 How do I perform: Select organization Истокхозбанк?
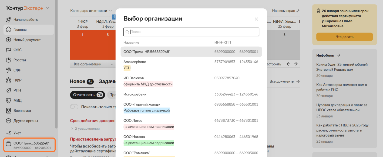point(191,94)
